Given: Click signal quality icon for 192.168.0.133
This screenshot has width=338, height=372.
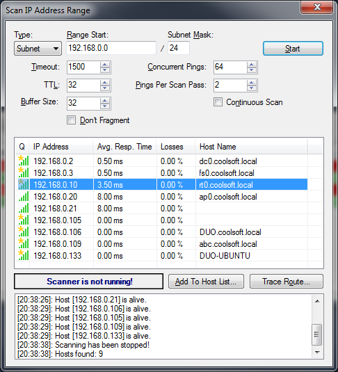Looking at the screenshot, I should pos(24,255).
